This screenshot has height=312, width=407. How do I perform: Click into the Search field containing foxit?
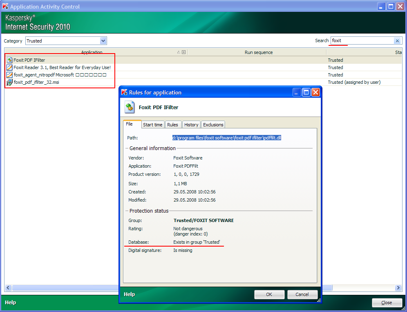(x=362, y=40)
